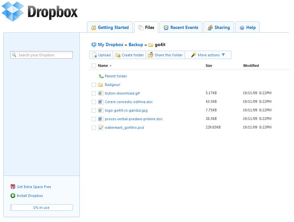294x222 pixels.
Task: Open the My Dropbox breadcrumb link
Action: (x=111, y=44)
